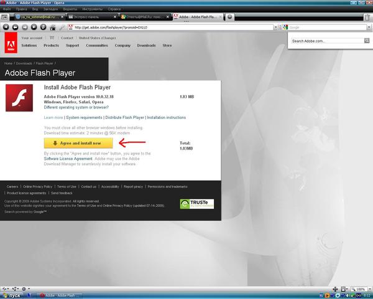373x299 pixels.
Task: Focus the Search Adobe.com input field
Action: coord(328,40)
